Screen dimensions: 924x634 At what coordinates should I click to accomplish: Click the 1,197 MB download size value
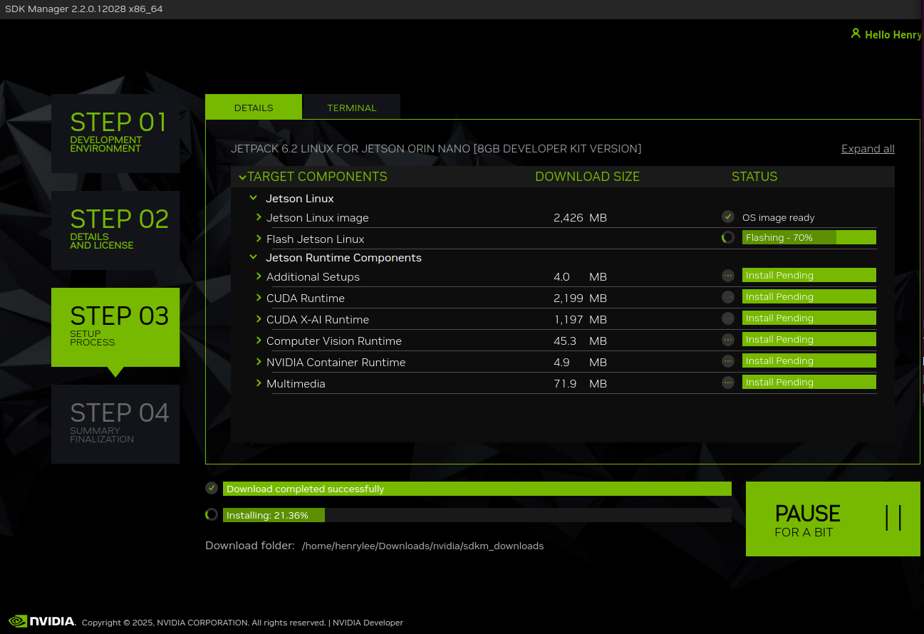[x=580, y=320]
